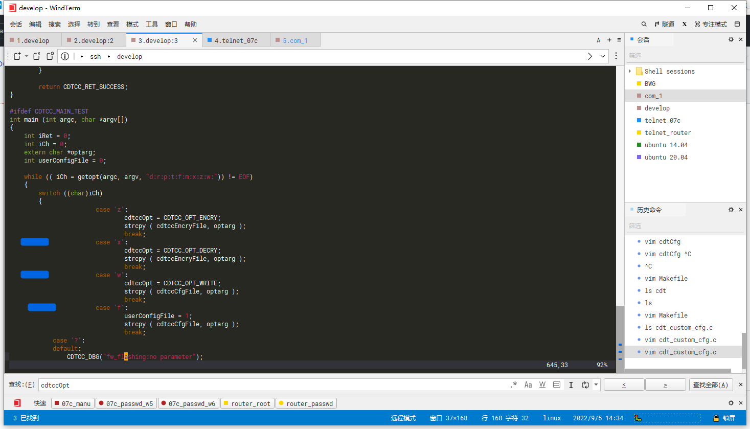Close the quick command bar
Image resolution: width=750 pixels, height=429 pixels.
pos(741,403)
